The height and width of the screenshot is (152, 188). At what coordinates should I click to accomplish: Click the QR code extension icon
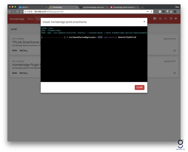[x=175, y=12]
